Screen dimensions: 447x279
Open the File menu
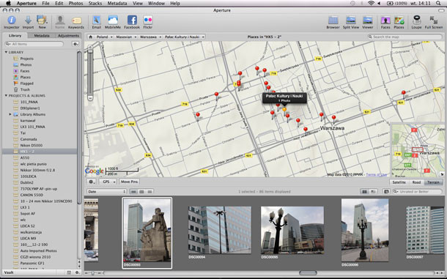(45, 4)
